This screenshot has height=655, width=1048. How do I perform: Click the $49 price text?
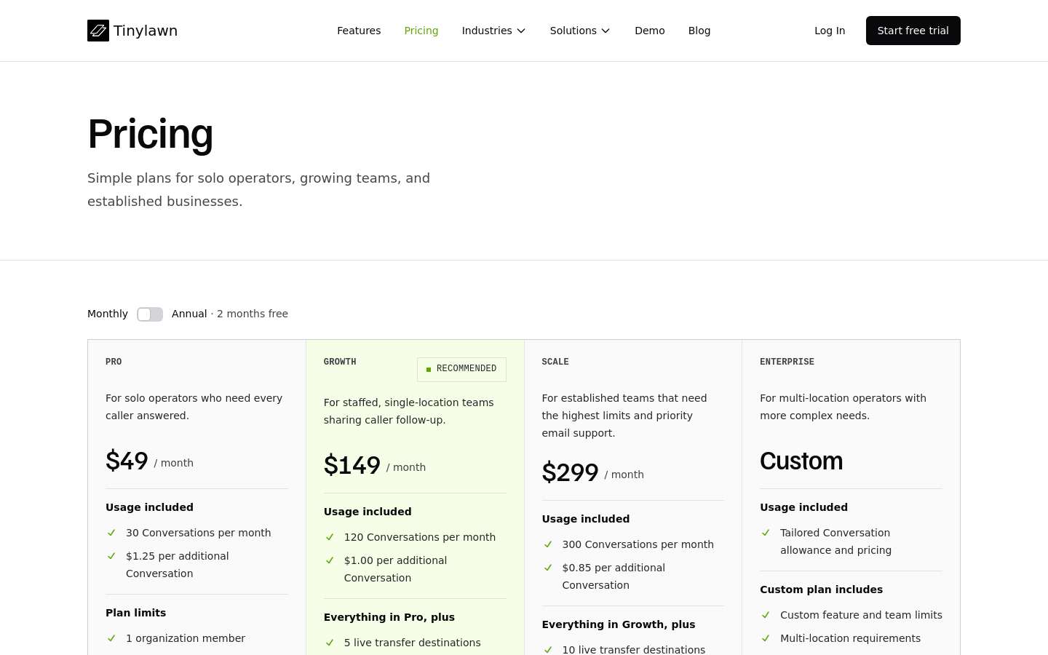(x=127, y=461)
